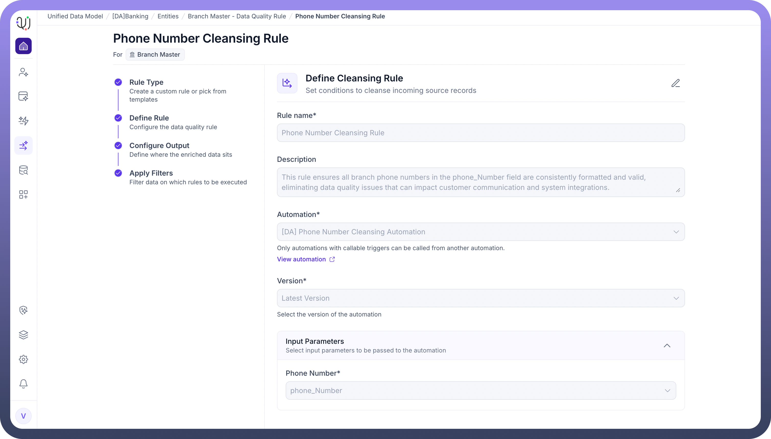The height and width of the screenshot is (439, 771).
Task: Go to Branch Master - Data Quality Rule breadcrumb
Action: tap(237, 16)
